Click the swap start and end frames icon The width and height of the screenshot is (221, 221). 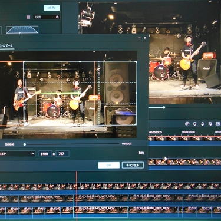[141, 153]
